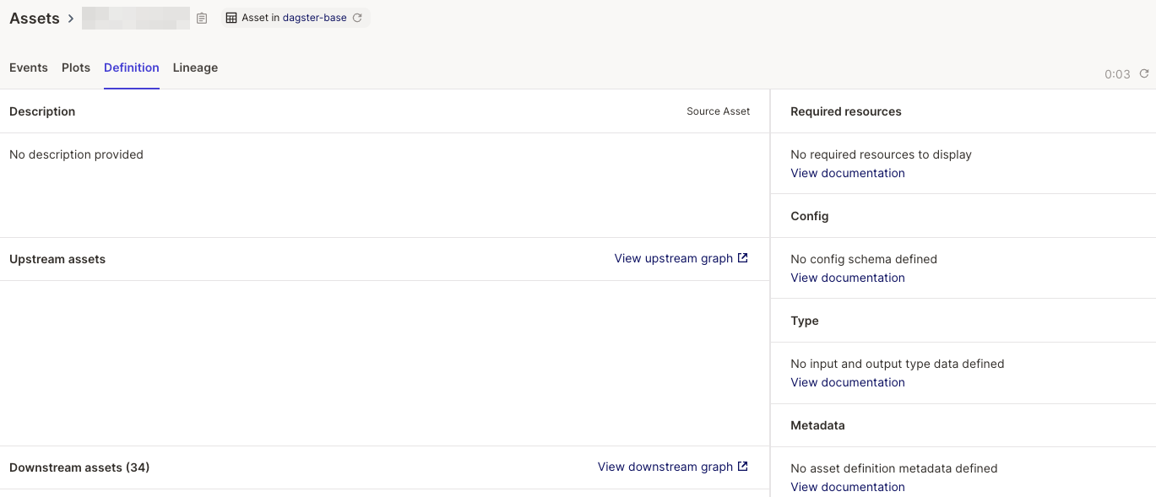Click the asset grid icon in the badge
The height and width of the screenshot is (497, 1156).
click(x=231, y=17)
